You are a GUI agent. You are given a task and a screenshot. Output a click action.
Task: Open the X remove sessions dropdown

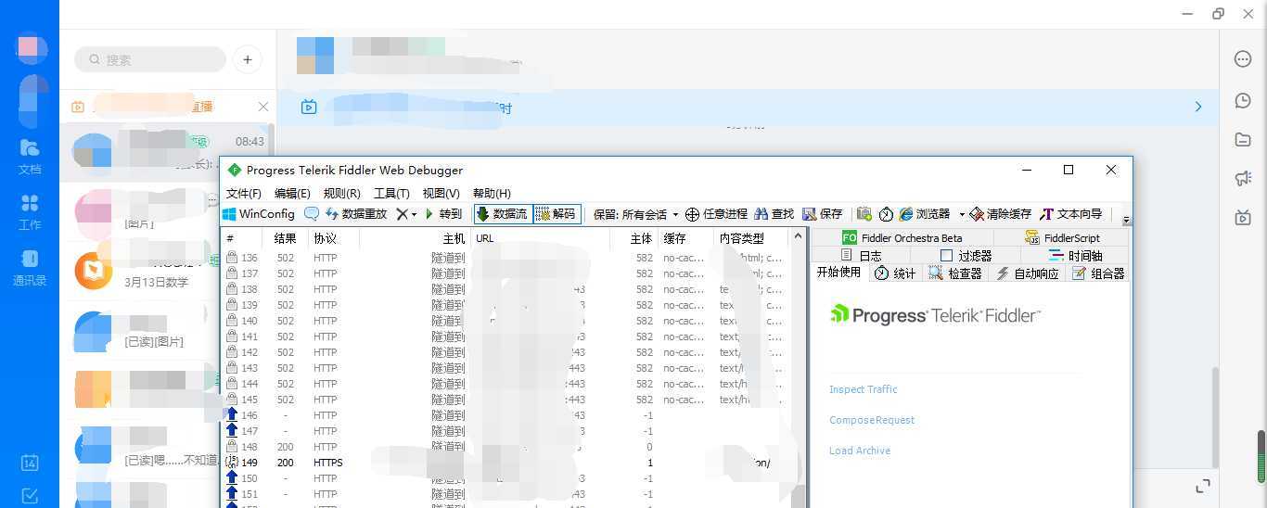click(x=406, y=214)
